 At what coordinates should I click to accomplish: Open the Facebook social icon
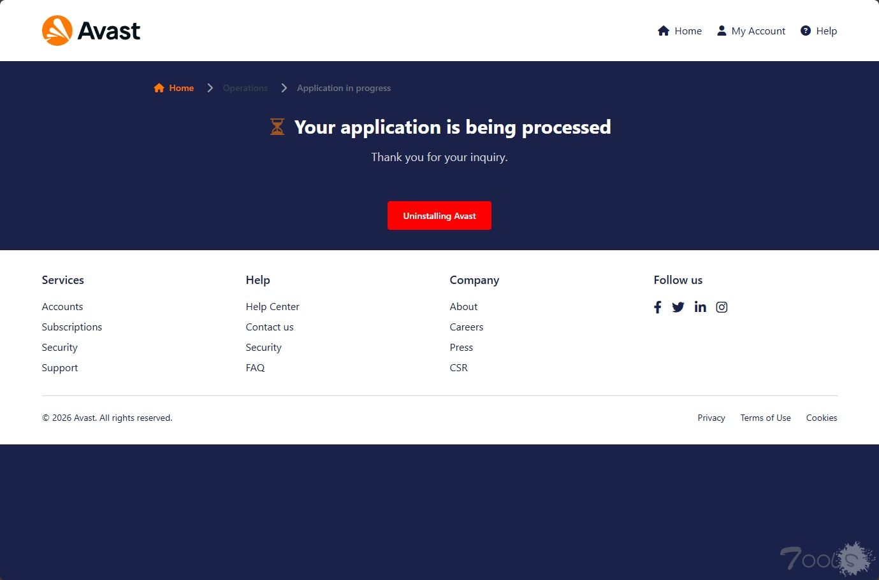[657, 308]
